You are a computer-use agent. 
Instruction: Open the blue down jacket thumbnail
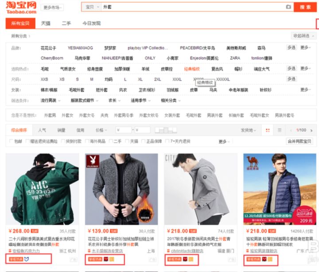pos(280,189)
